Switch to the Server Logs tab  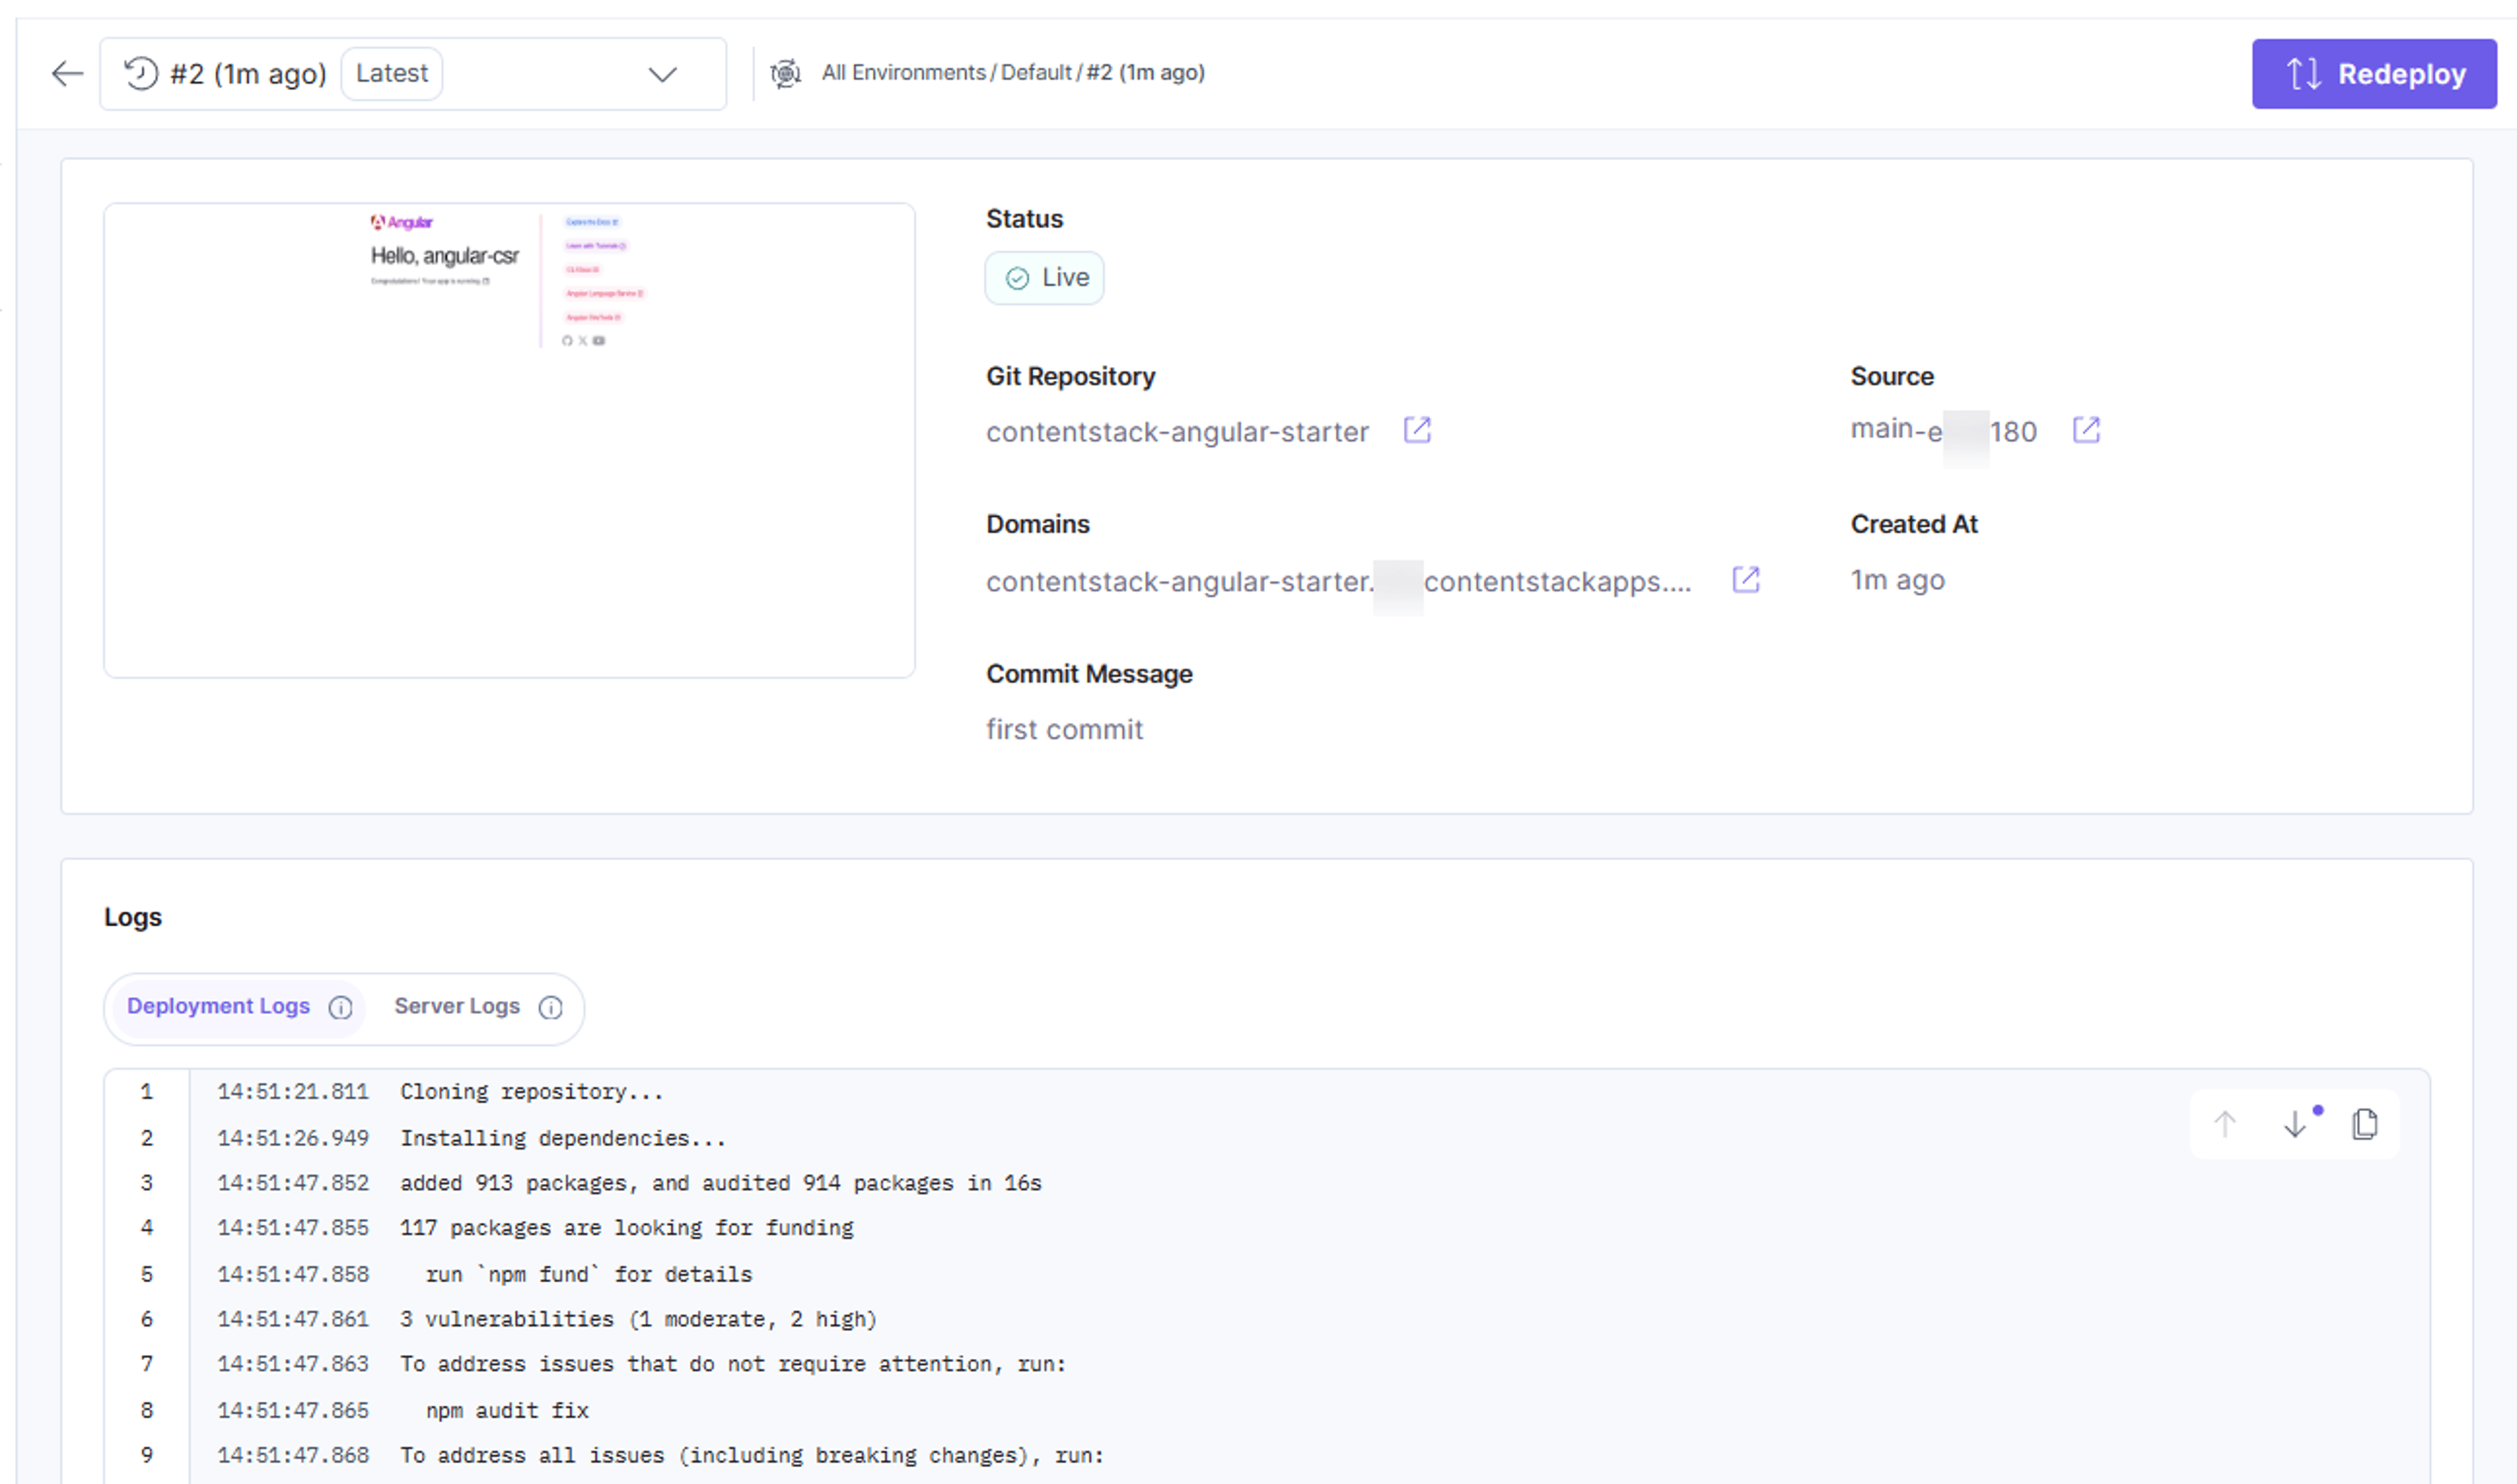point(457,1006)
